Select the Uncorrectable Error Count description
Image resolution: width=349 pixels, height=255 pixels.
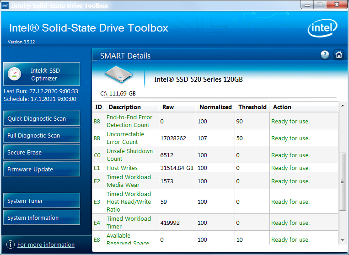[125, 138]
